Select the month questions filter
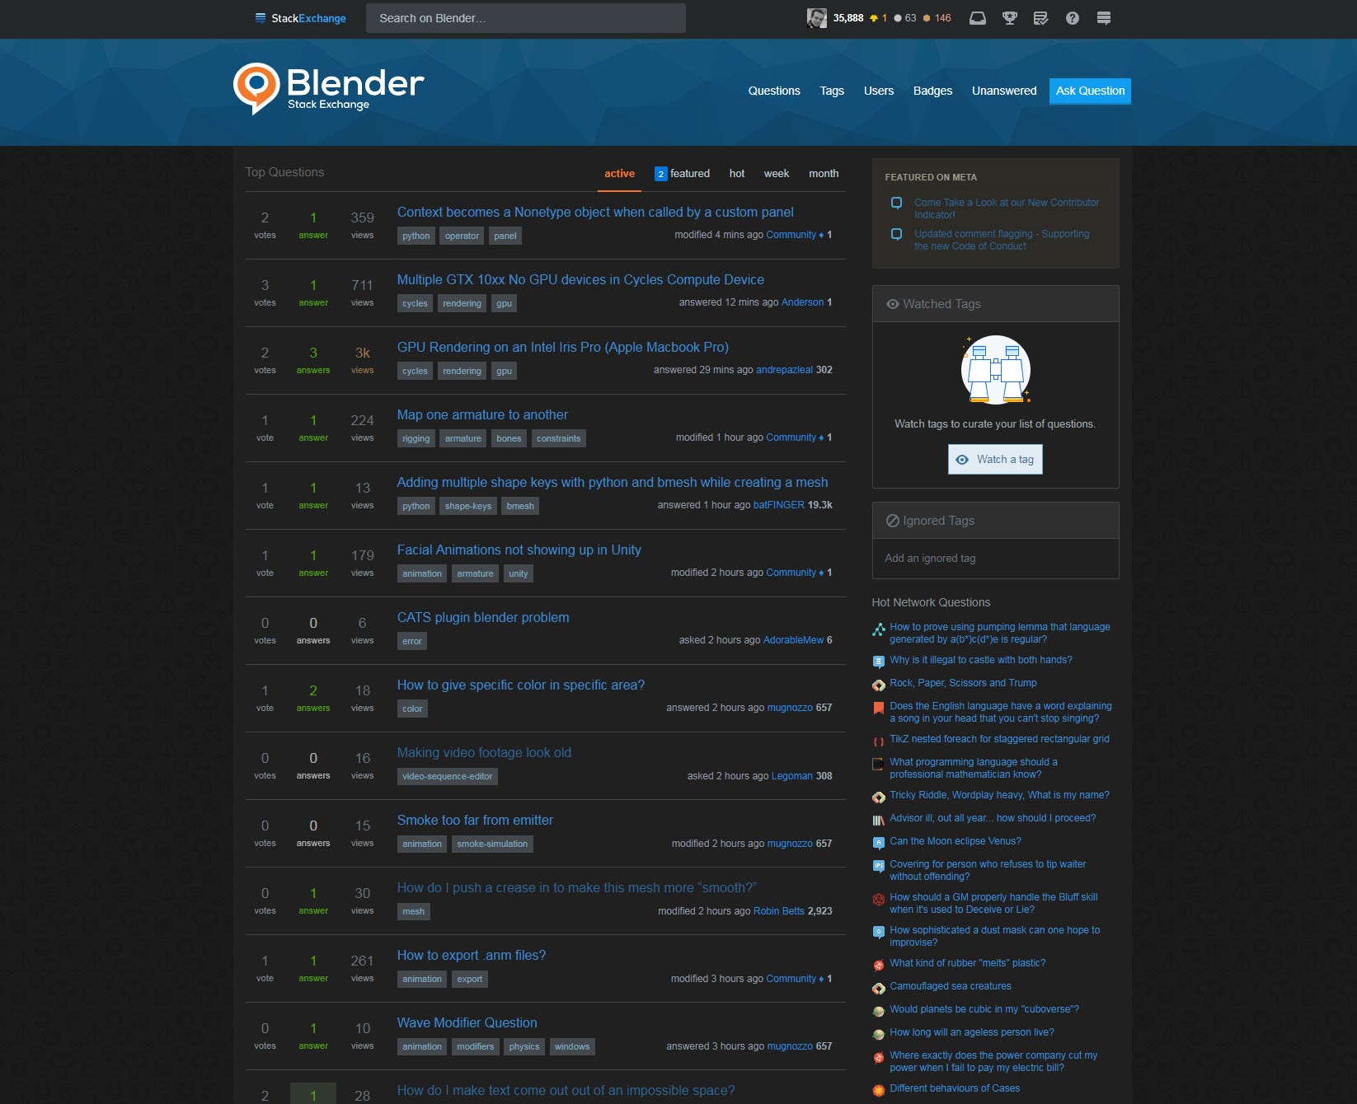Viewport: 1357px width, 1104px height. click(823, 173)
